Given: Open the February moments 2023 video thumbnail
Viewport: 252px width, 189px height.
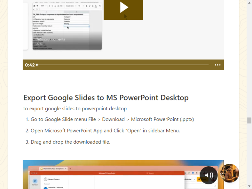Looking at the screenshot, I should 67,25.
